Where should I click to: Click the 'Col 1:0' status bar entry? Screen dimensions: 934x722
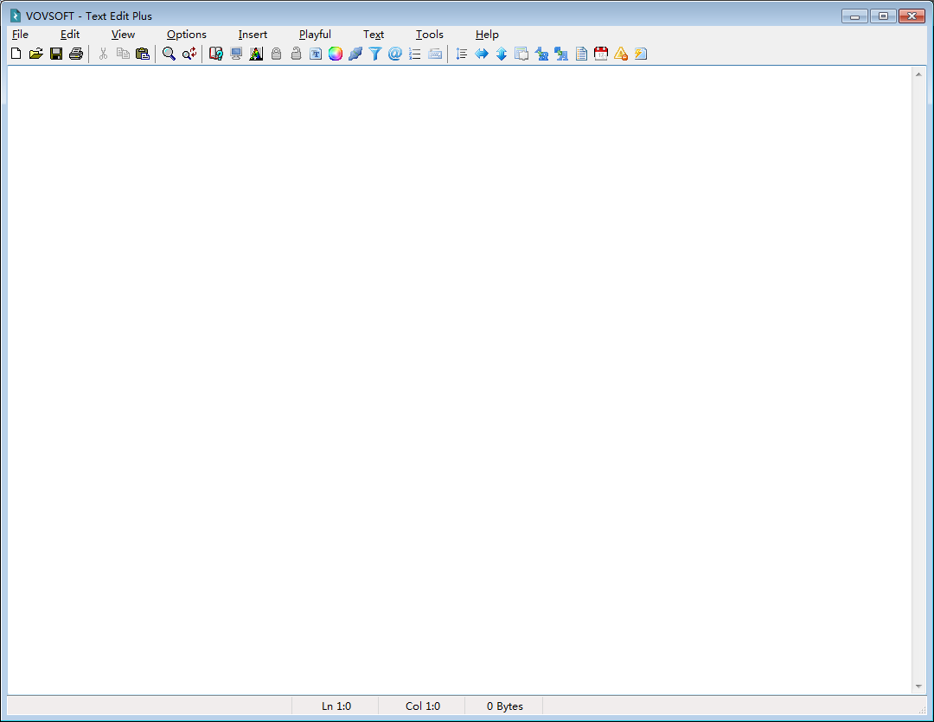pos(422,706)
